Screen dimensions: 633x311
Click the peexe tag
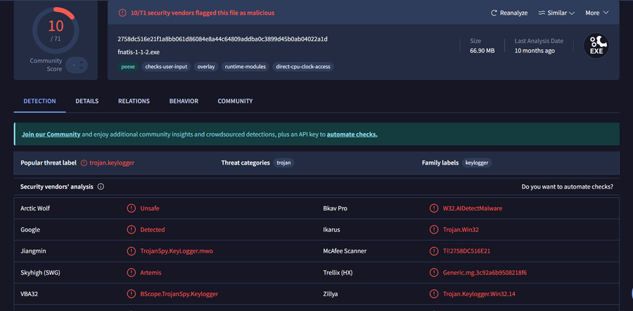(128, 67)
